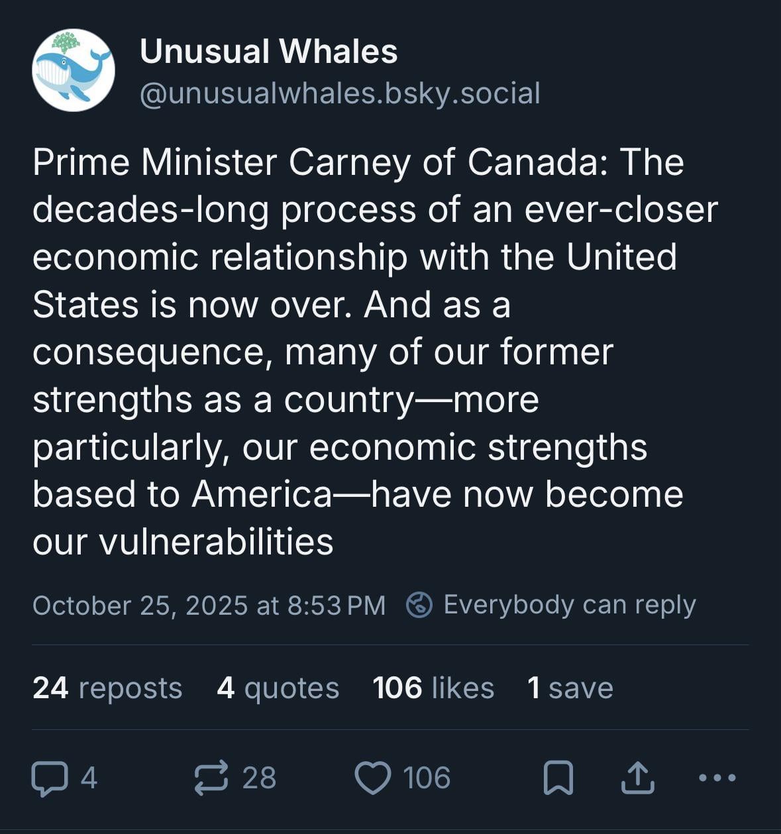View the 24 reposts list
781x834 pixels.
[x=107, y=688]
